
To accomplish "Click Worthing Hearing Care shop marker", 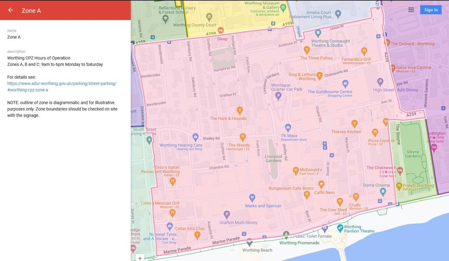I will coord(196,137).
